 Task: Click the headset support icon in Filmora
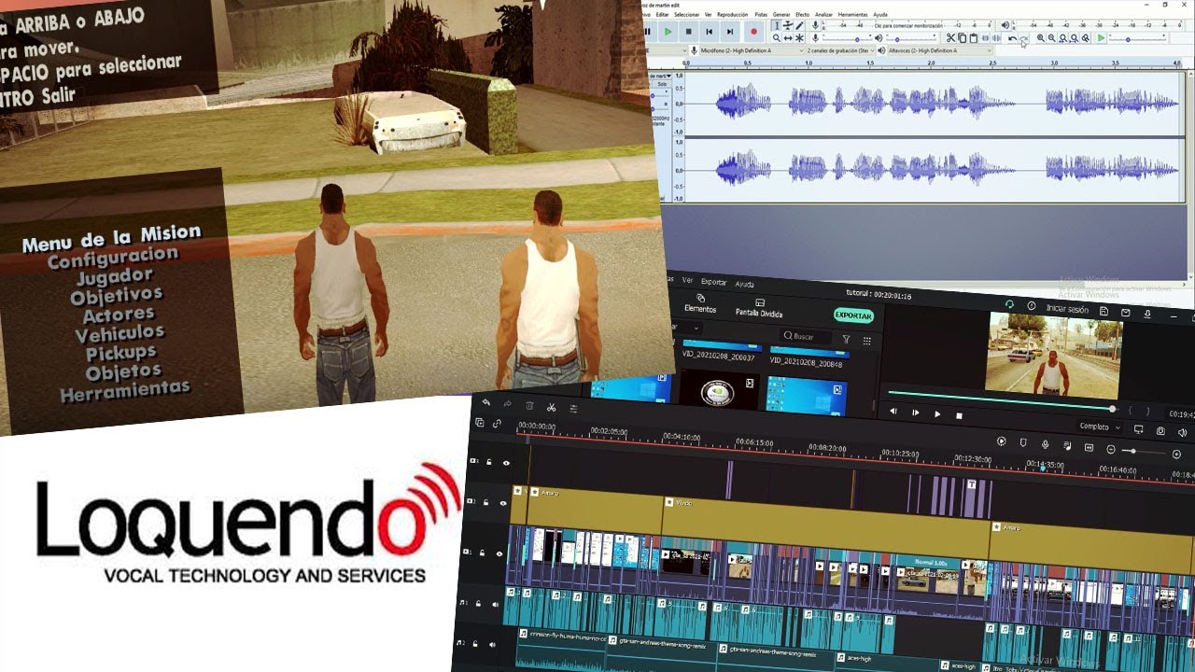coord(1009,304)
